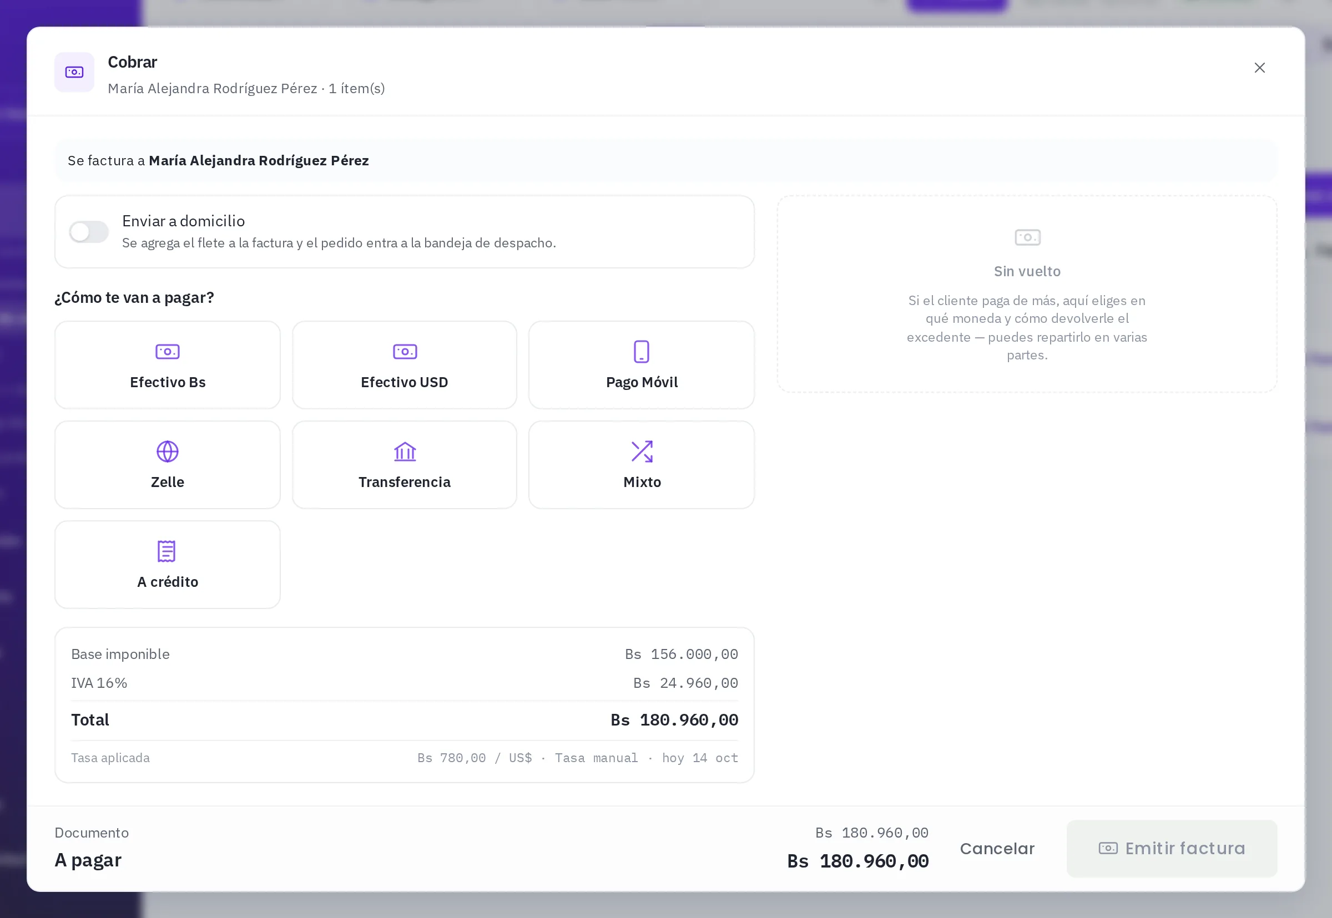This screenshot has height=918, width=1332.
Task: Toggle the Enviar a domicilio switch
Action: point(89,232)
